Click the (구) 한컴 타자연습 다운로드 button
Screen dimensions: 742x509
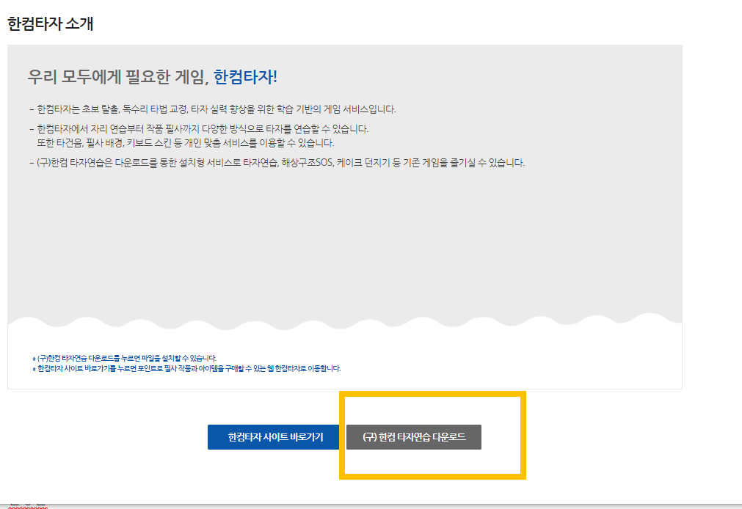coord(413,436)
